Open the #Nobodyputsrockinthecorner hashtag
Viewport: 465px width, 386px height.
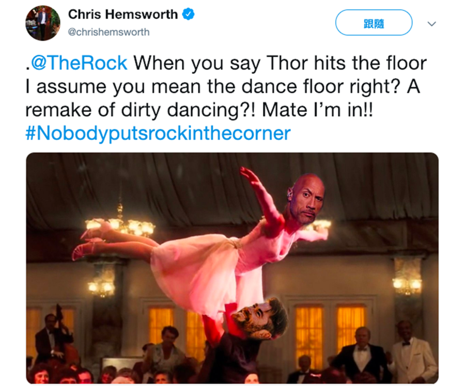point(158,133)
